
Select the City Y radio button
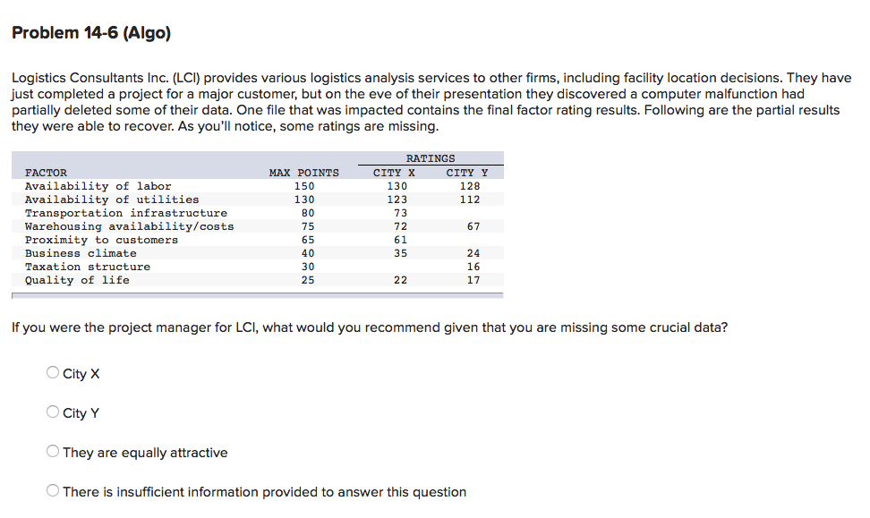tap(52, 412)
